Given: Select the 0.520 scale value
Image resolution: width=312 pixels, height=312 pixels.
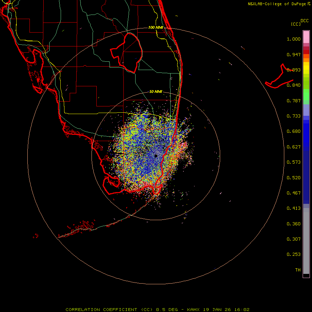Looking at the screenshot, I should 294,178.
